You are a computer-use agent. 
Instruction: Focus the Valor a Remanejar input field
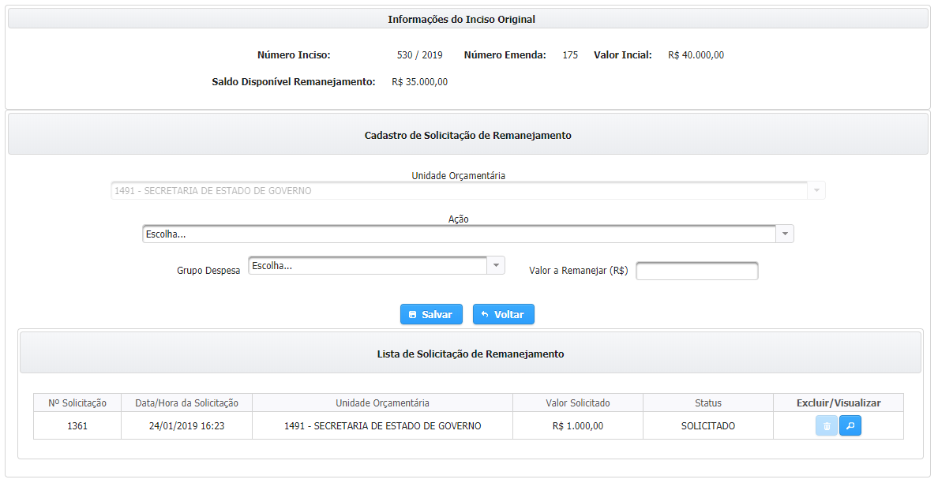(x=696, y=271)
